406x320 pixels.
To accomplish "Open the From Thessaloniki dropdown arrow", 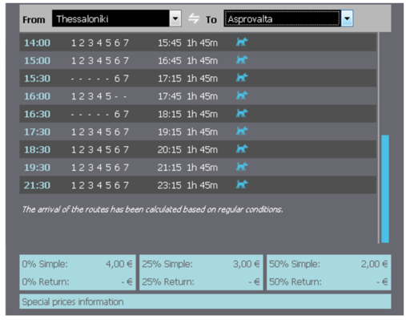I will click(175, 18).
